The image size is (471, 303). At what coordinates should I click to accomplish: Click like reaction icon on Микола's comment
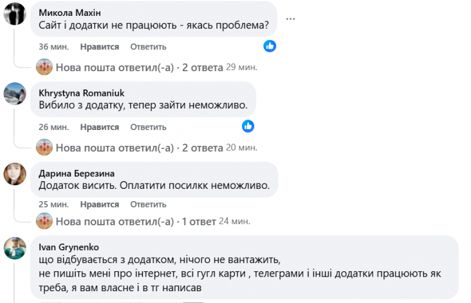pyautogui.click(x=270, y=46)
